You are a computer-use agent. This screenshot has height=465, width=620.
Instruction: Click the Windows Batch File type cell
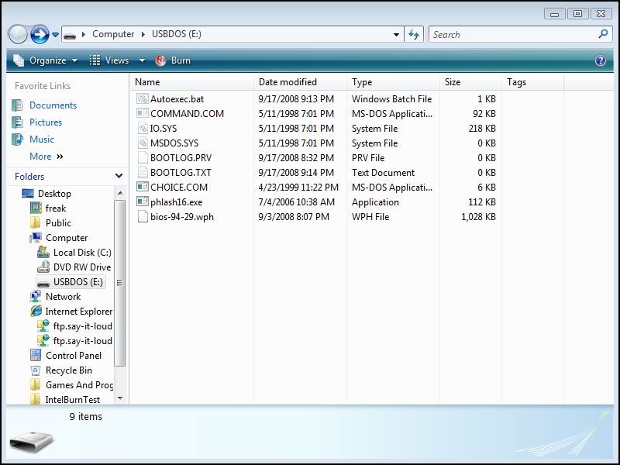pyautogui.click(x=392, y=99)
